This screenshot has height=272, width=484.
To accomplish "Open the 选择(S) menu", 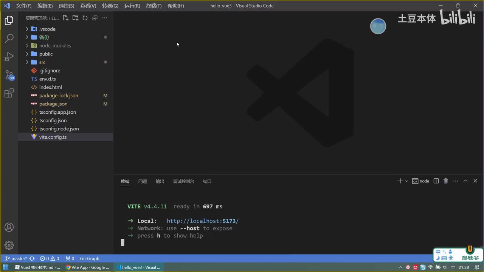I will (67, 6).
